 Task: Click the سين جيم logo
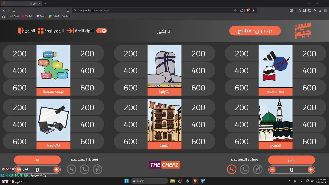(303, 31)
